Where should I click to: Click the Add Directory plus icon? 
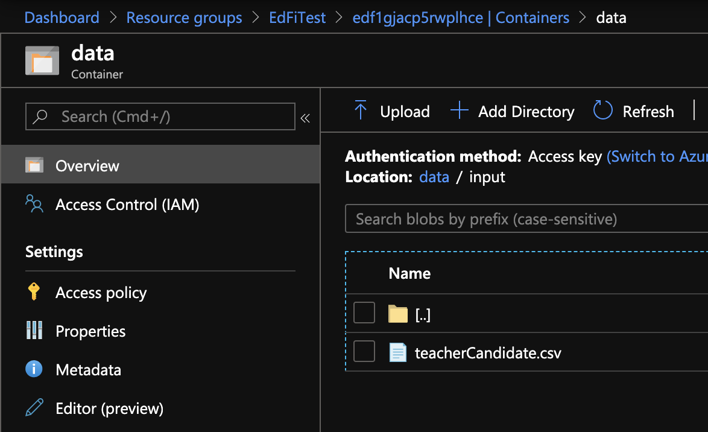(460, 111)
